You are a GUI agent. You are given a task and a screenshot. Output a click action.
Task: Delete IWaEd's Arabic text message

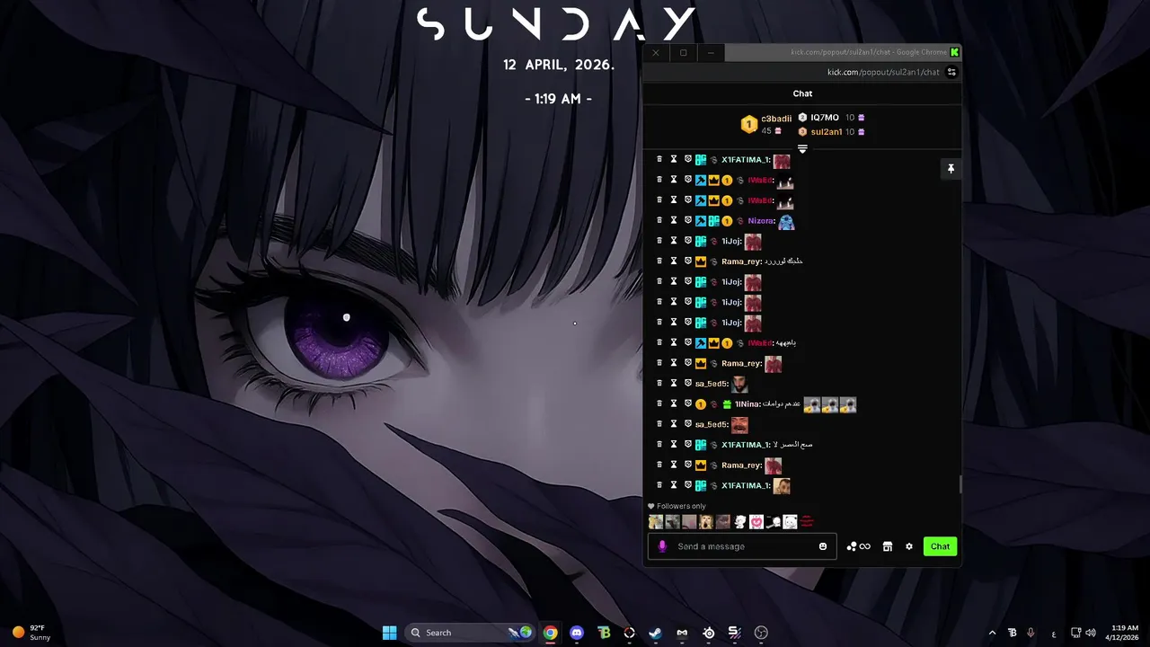(659, 342)
